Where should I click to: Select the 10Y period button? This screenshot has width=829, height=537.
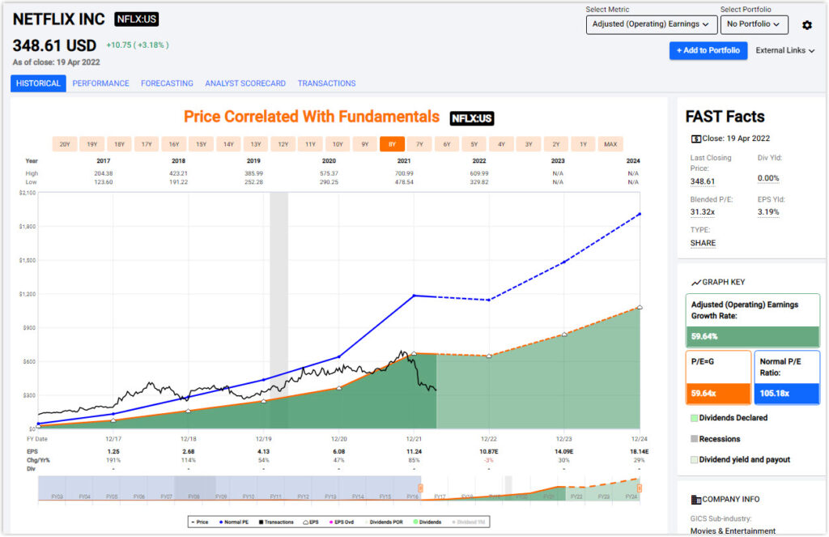click(x=338, y=143)
